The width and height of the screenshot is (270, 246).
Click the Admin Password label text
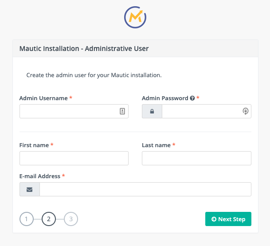165,98
